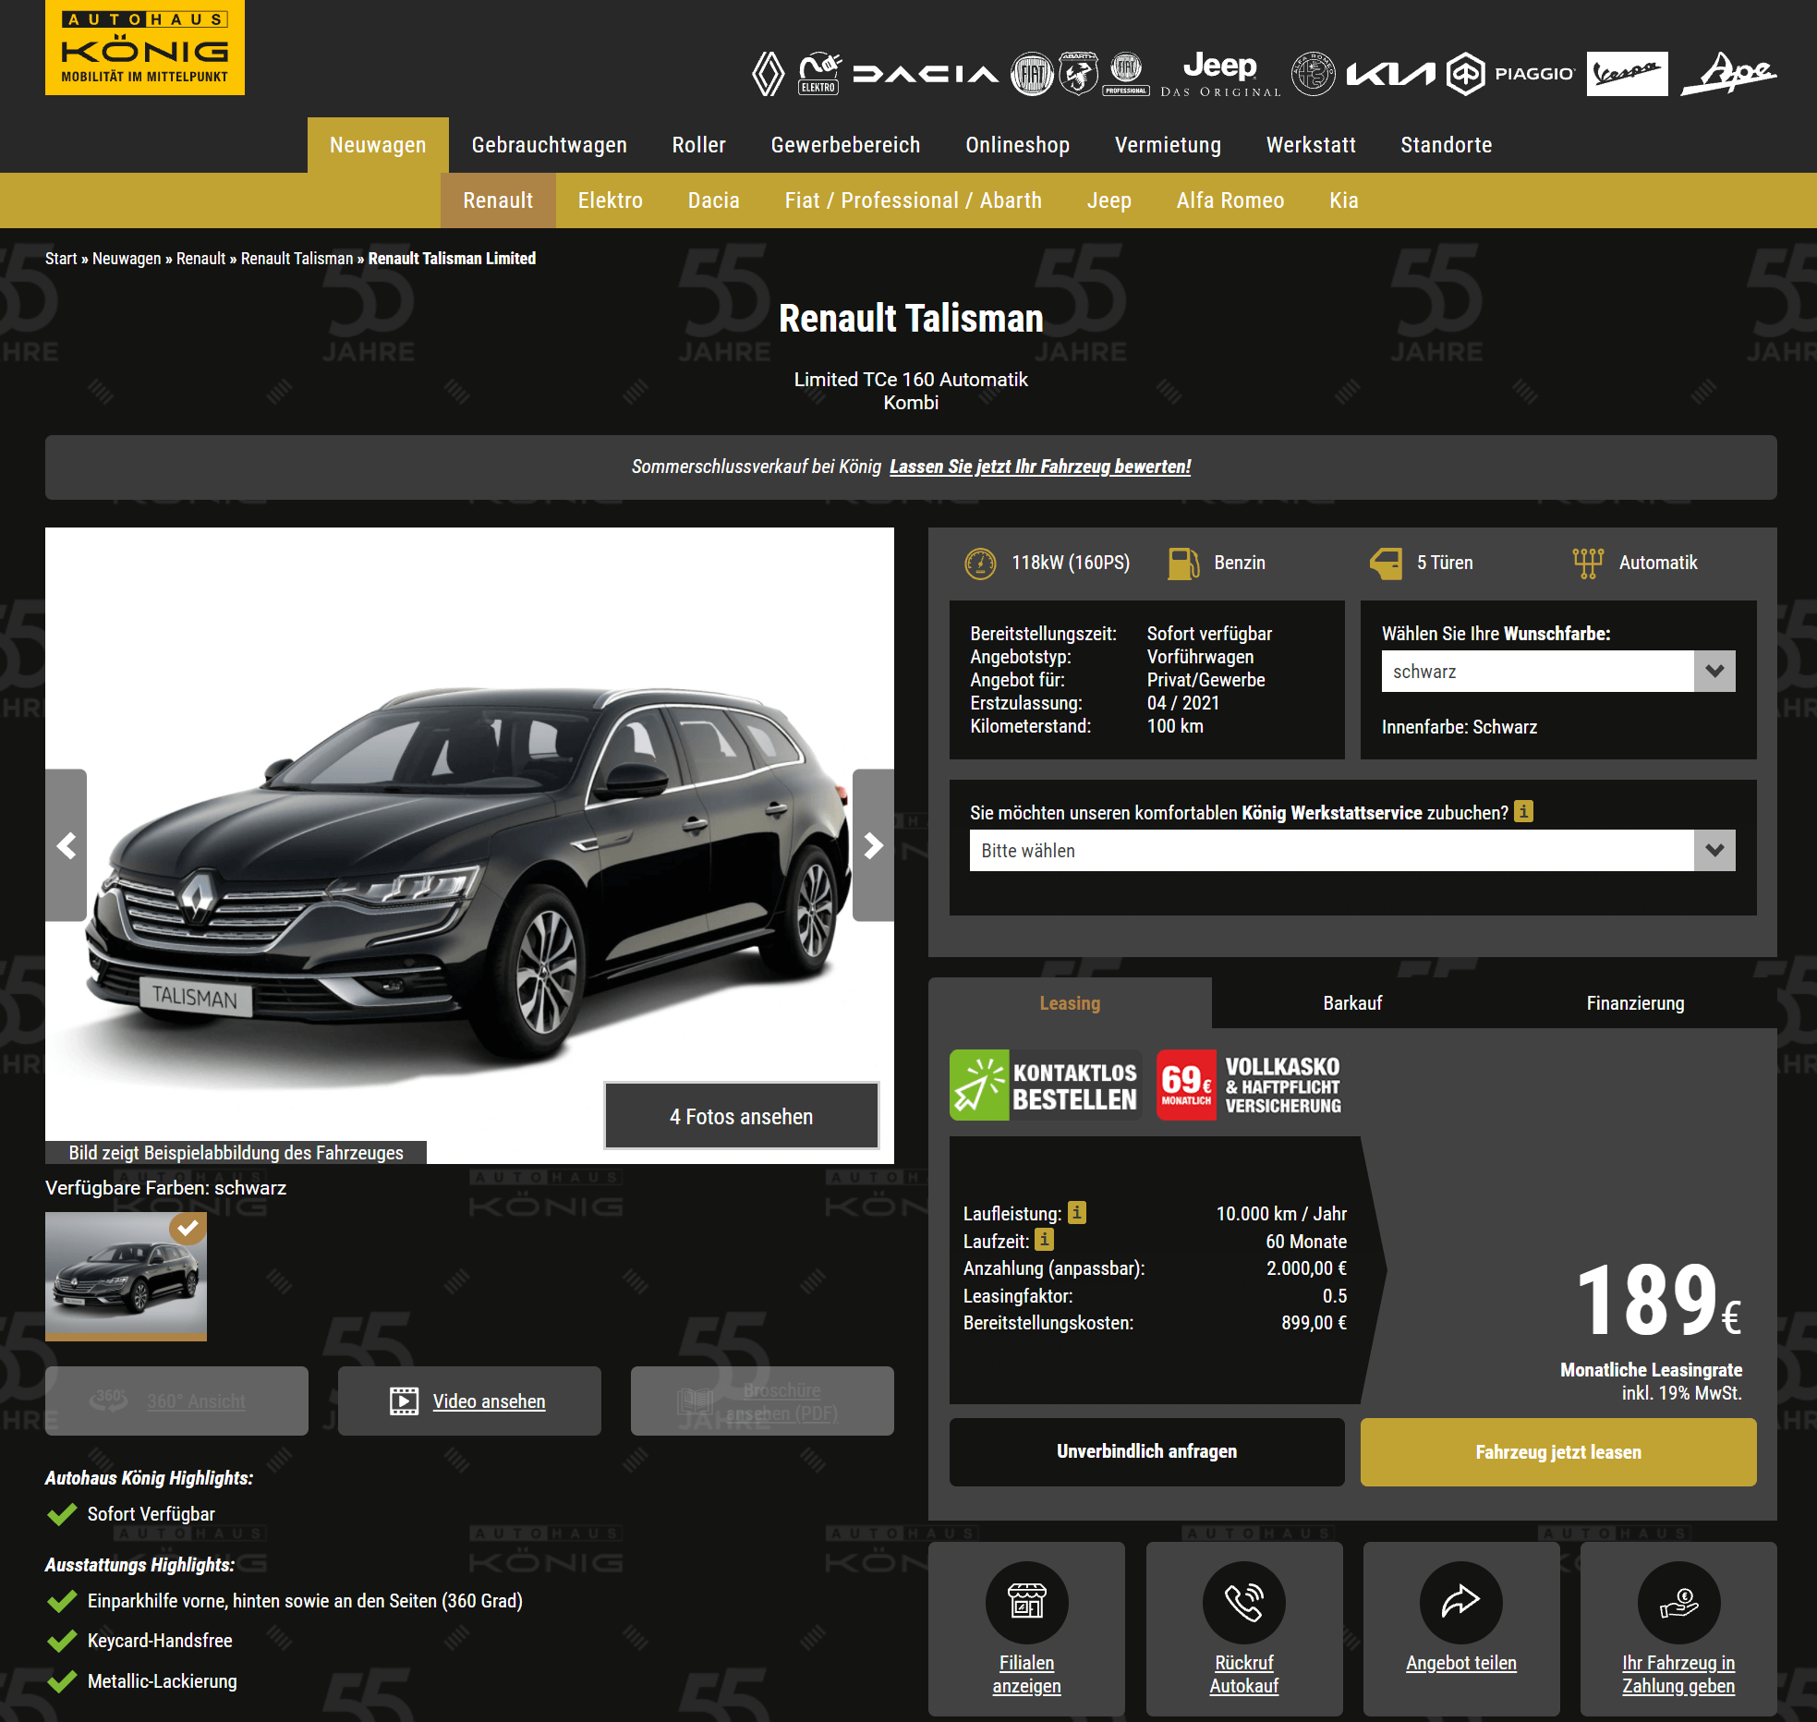Image resolution: width=1817 pixels, height=1722 pixels.
Task: Click the 69€ Vollkasko Versicherung badge
Action: (x=1250, y=1085)
